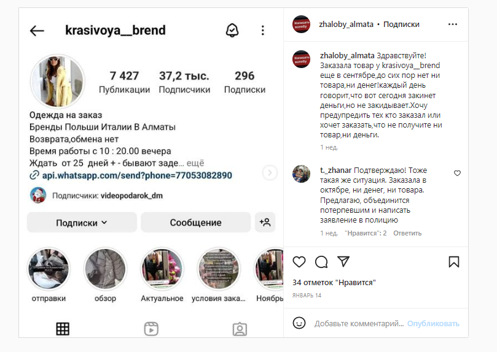The image size is (497, 352).
Task: Open the notification bell for krasivoya__brend
Action: (232, 31)
